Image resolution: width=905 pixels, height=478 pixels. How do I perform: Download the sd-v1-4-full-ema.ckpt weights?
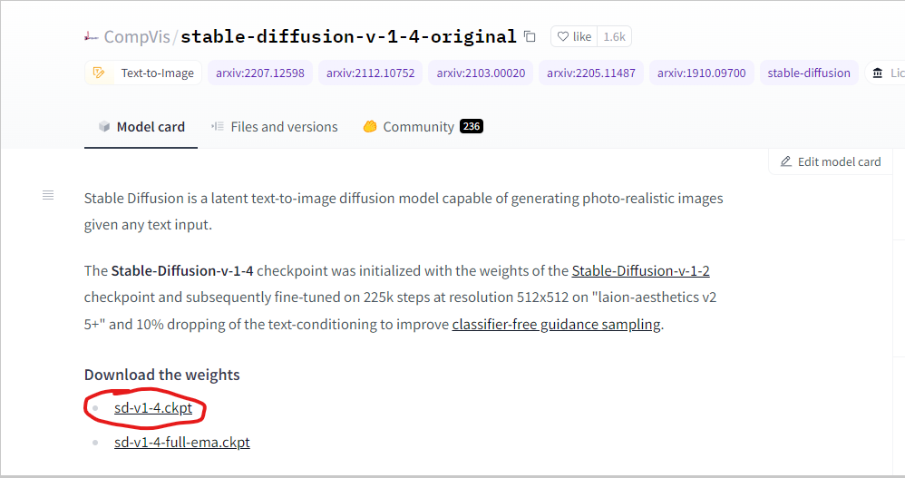point(181,443)
